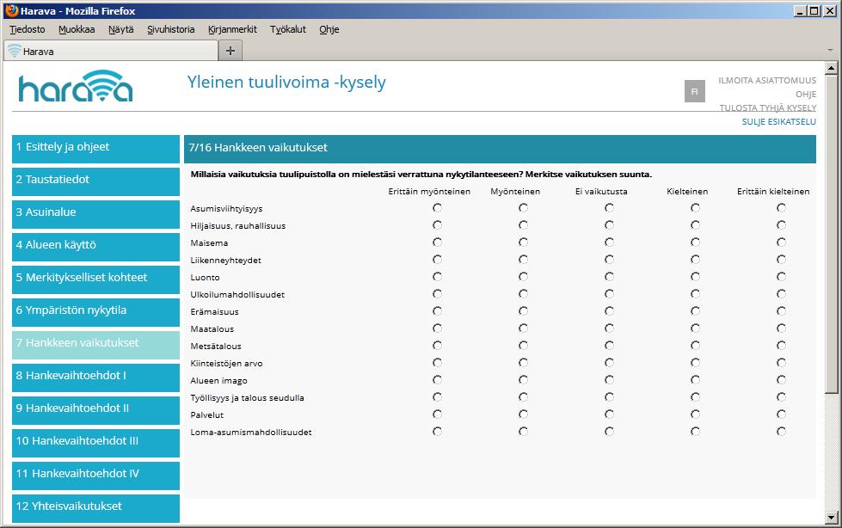Viewport: 842px width, 528px height.
Task: Select Kielteinen for Liikenneyhteydet
Action: coord(696,260)
